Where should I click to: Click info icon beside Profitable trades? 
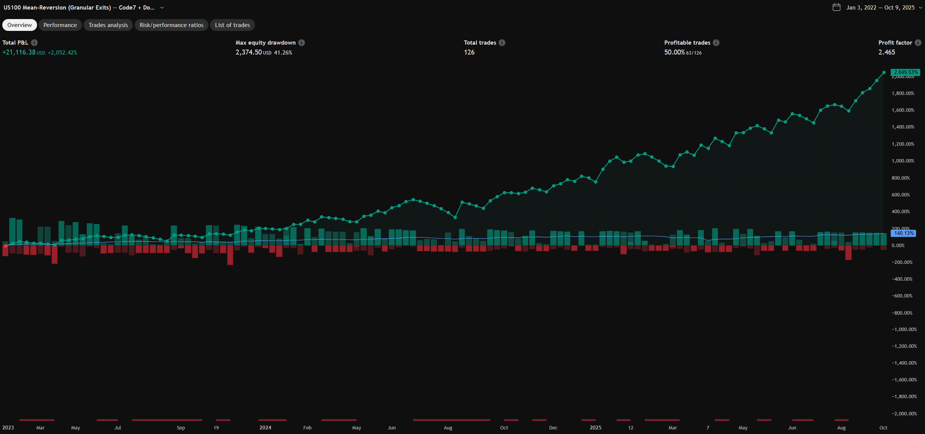716,43
